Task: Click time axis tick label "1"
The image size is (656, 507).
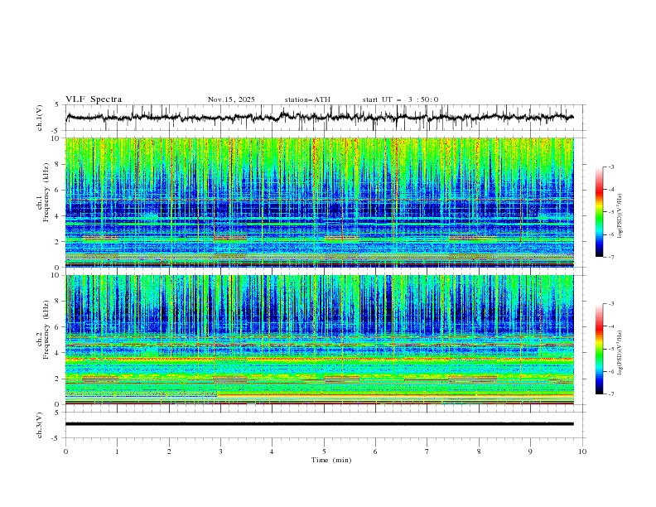Action: point(117,451)
